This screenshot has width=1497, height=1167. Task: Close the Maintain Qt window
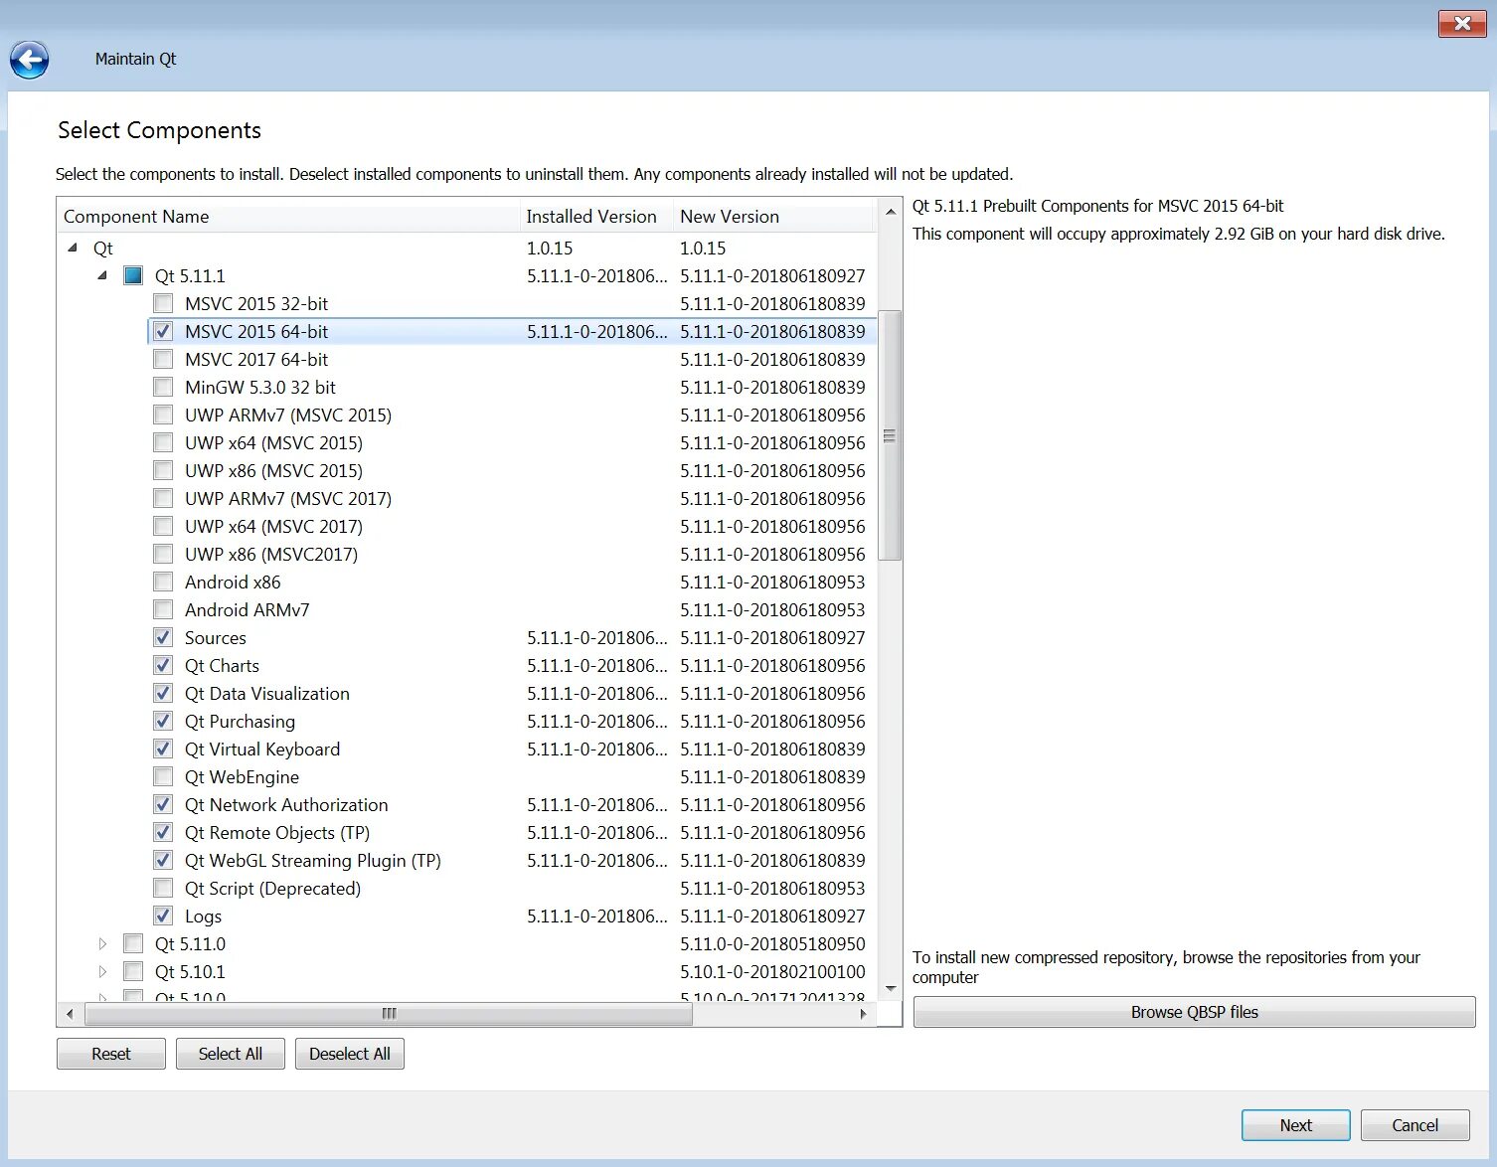coord(1462,23)
